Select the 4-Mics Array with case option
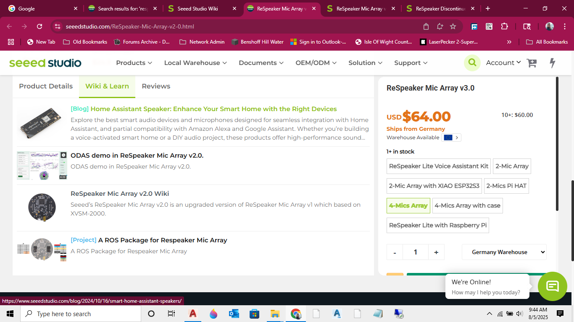The image size is (574, 322). coord(467,205)
